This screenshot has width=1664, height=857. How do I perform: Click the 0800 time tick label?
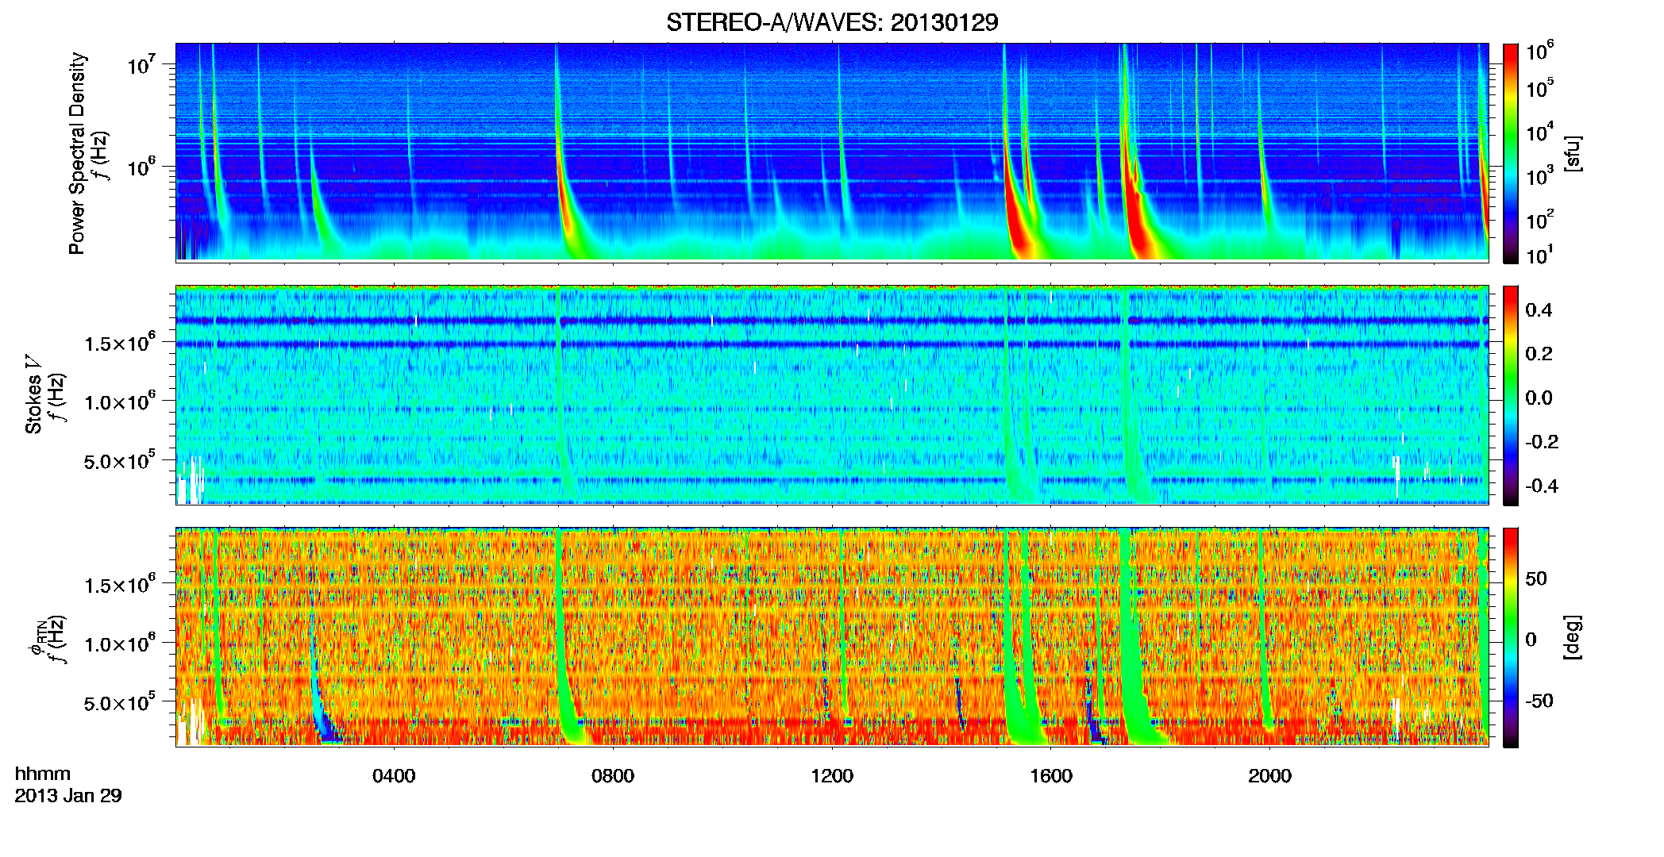point(613,775)
